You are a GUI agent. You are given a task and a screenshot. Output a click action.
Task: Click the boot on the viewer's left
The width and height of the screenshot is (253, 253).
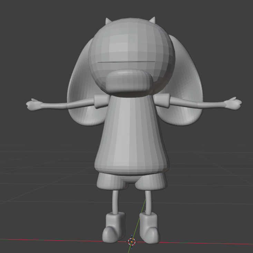click(x=114, y=228)
